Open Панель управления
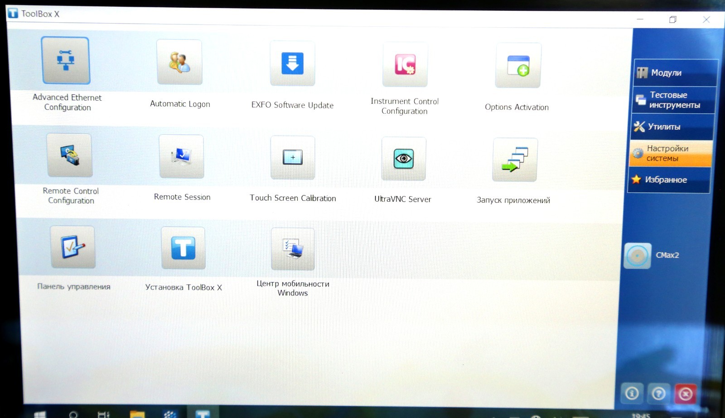 72,247
